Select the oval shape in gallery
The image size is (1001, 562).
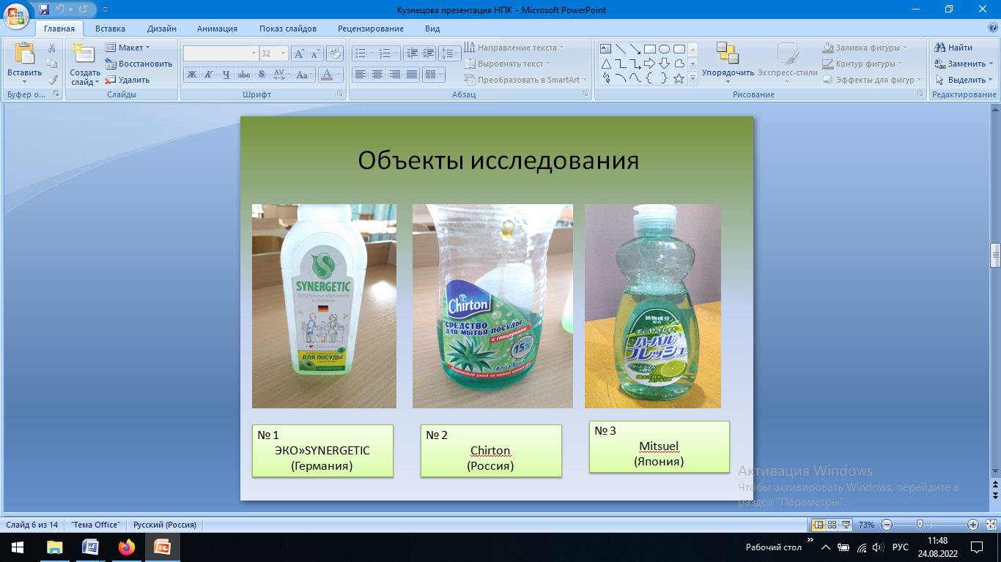664,49
